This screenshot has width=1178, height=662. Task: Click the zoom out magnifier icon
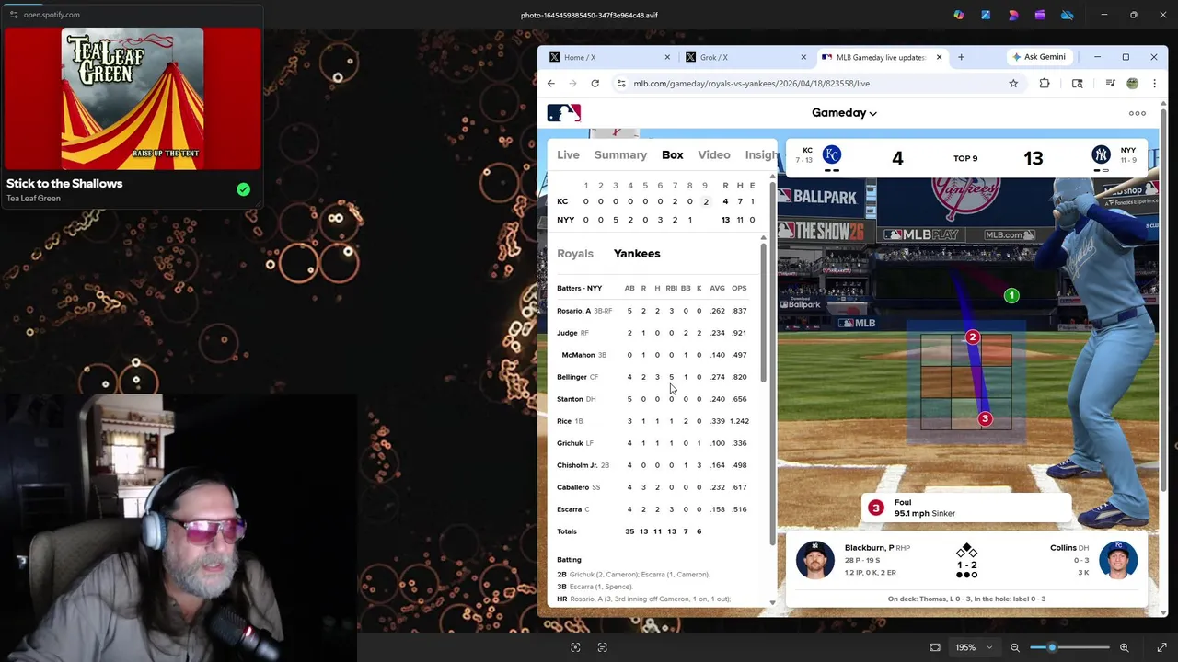pyautogui.click(x=1015, y=647)
